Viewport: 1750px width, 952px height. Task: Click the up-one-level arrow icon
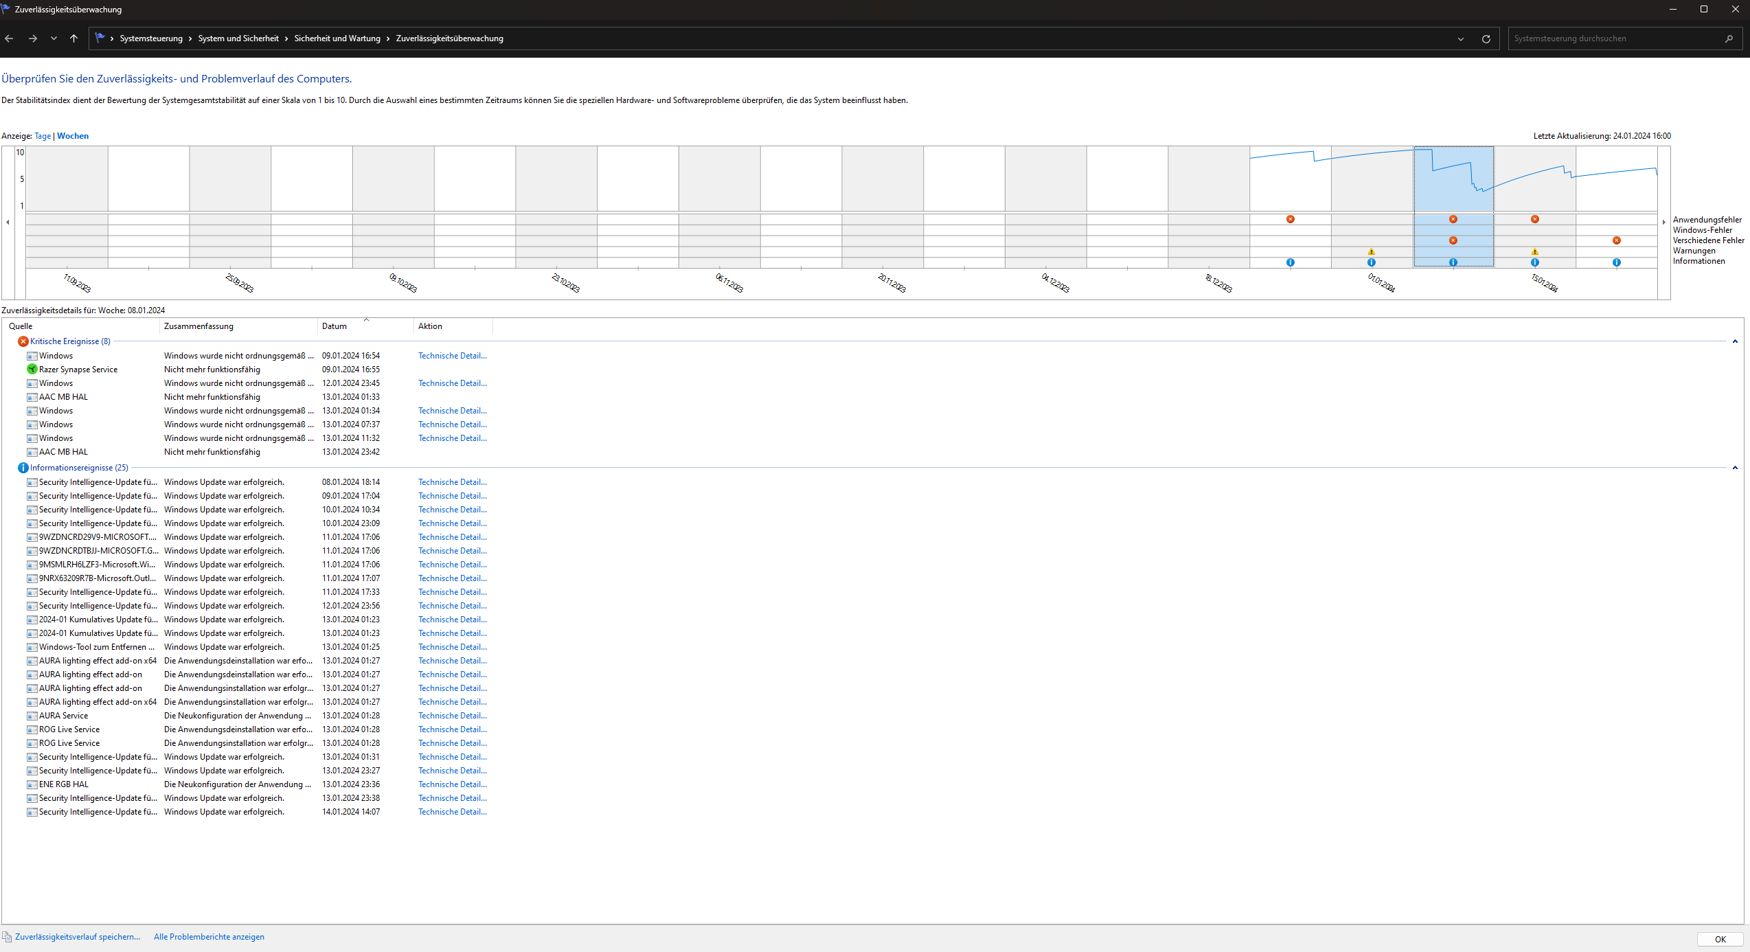(73, 39)
